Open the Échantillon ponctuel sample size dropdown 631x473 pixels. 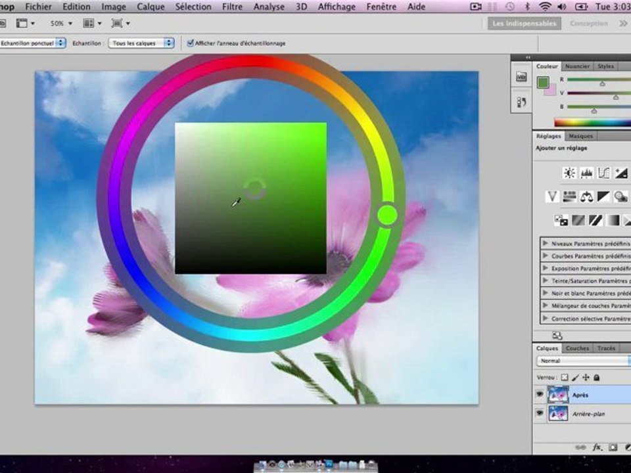[32, 43]
